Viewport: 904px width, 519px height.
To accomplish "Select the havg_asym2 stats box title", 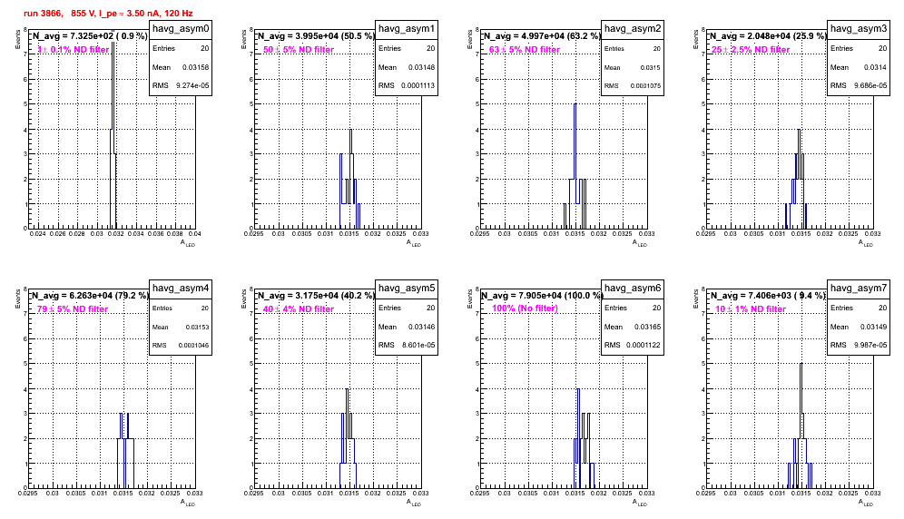I will pos(633,29).
